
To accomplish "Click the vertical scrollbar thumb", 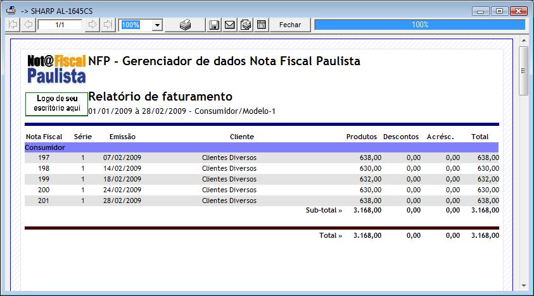I will [524, 71].
